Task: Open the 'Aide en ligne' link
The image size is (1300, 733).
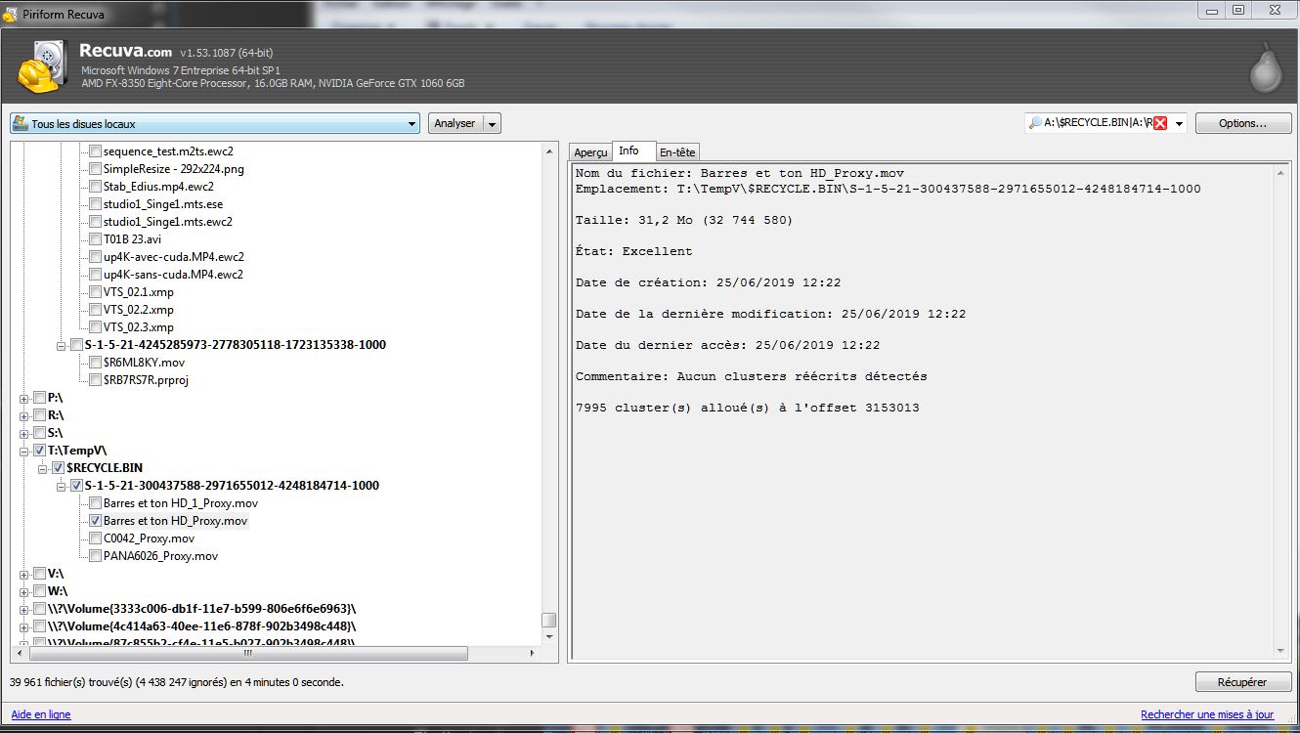Action: [41, 714]
